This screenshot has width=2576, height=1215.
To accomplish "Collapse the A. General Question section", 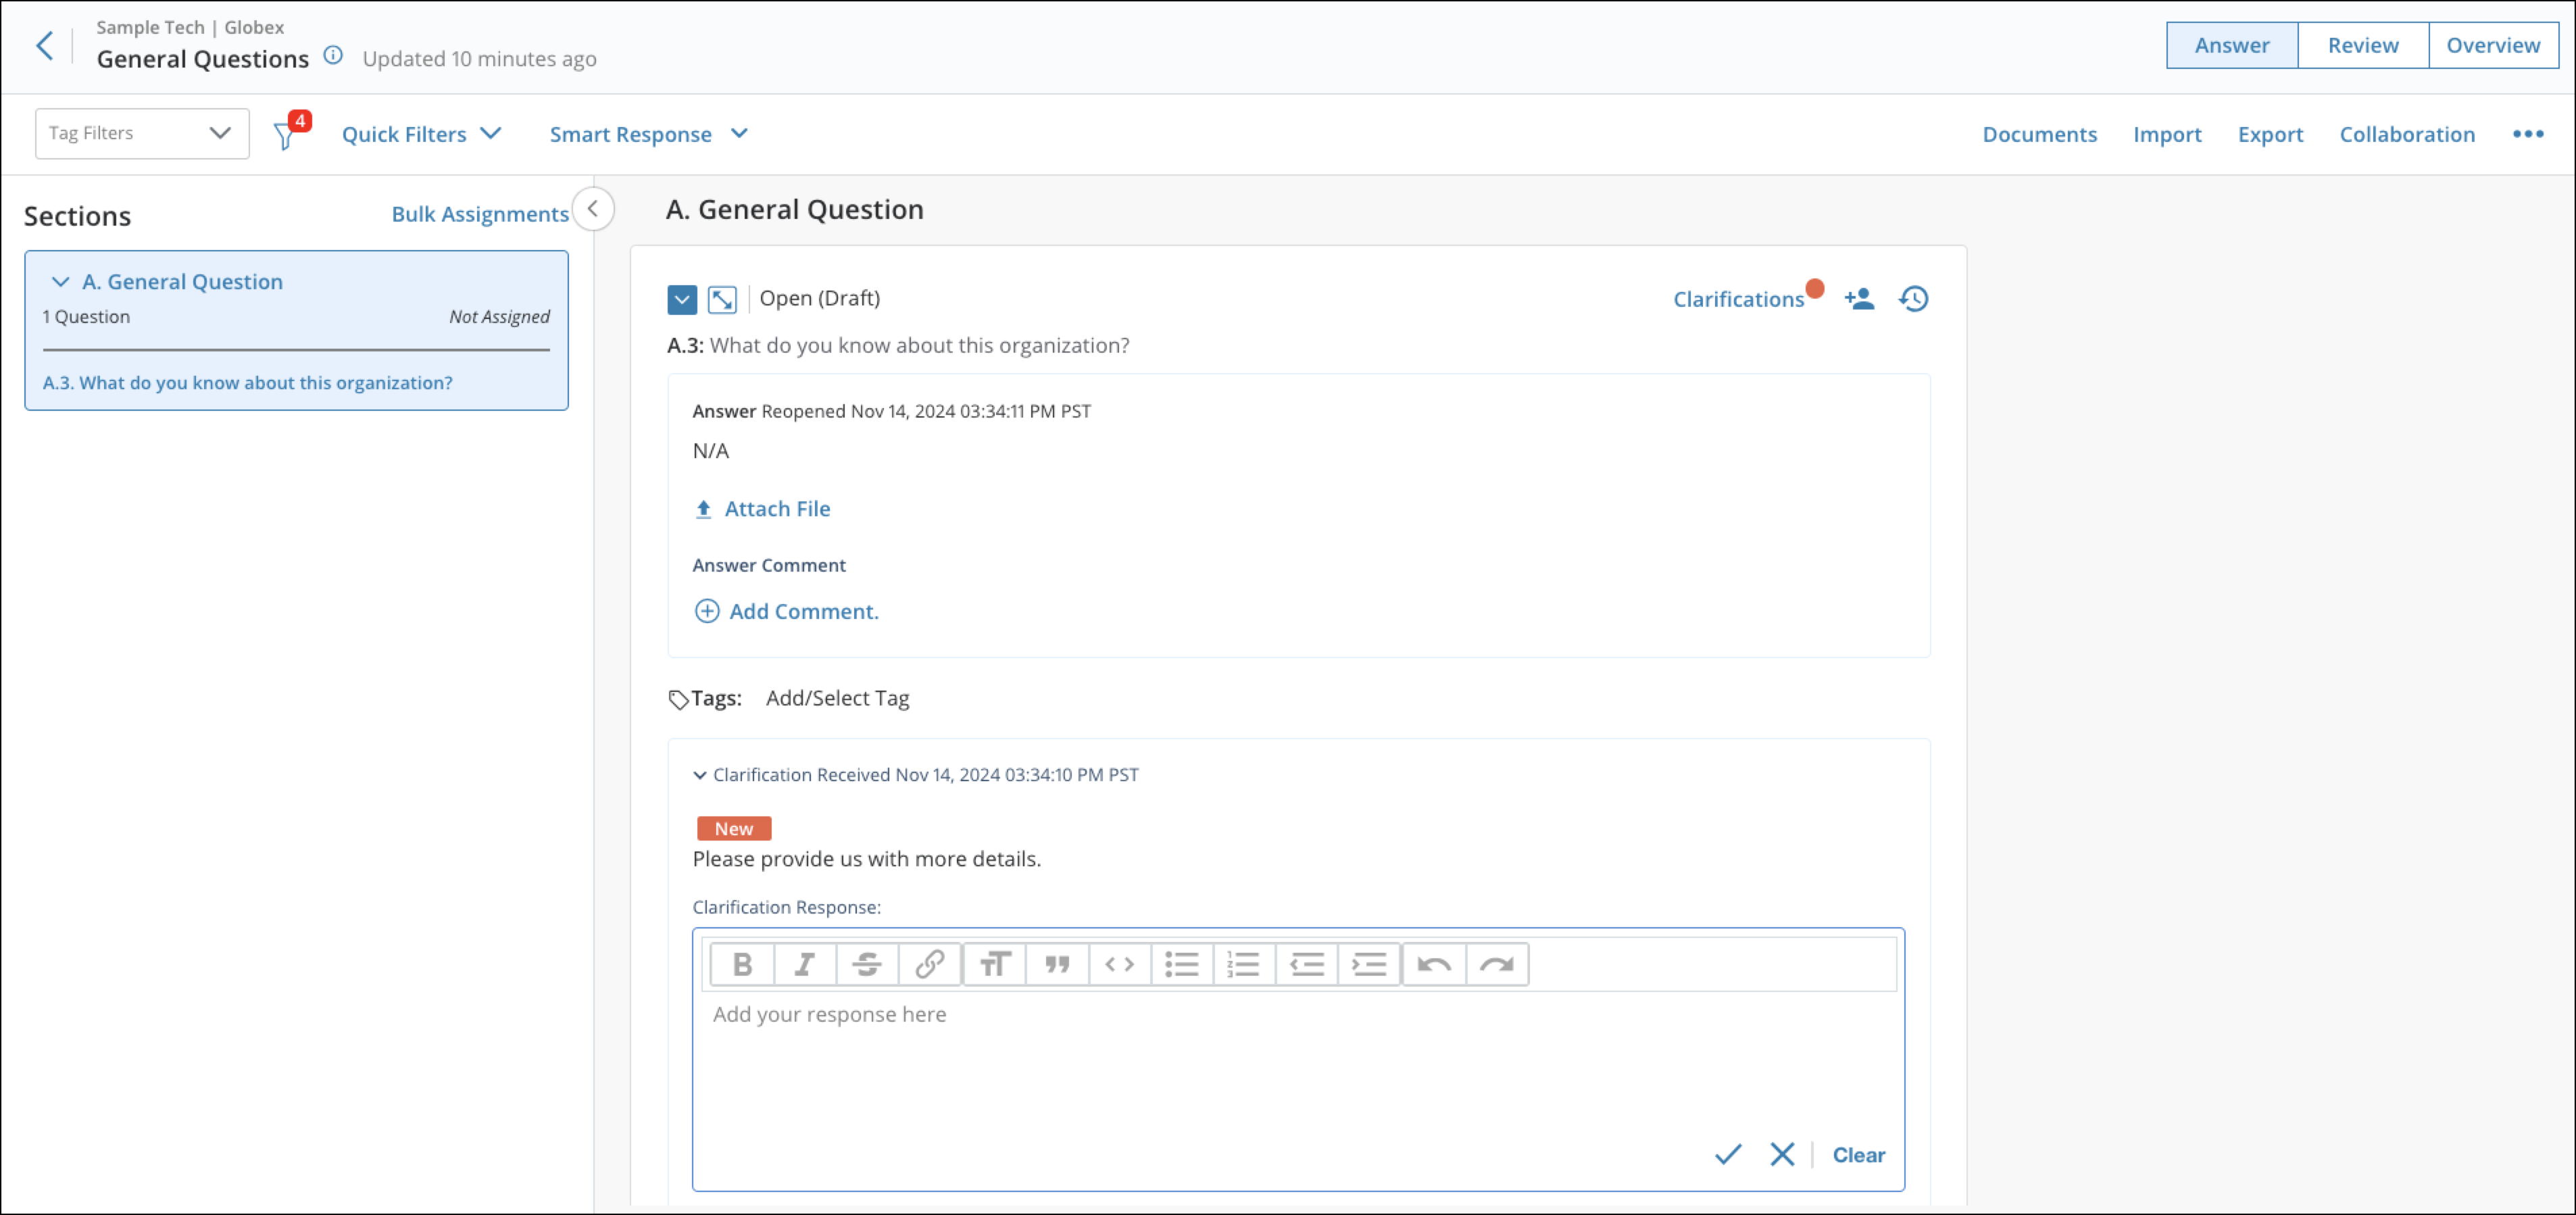I will pyautogui.click(x=60, y=282).
